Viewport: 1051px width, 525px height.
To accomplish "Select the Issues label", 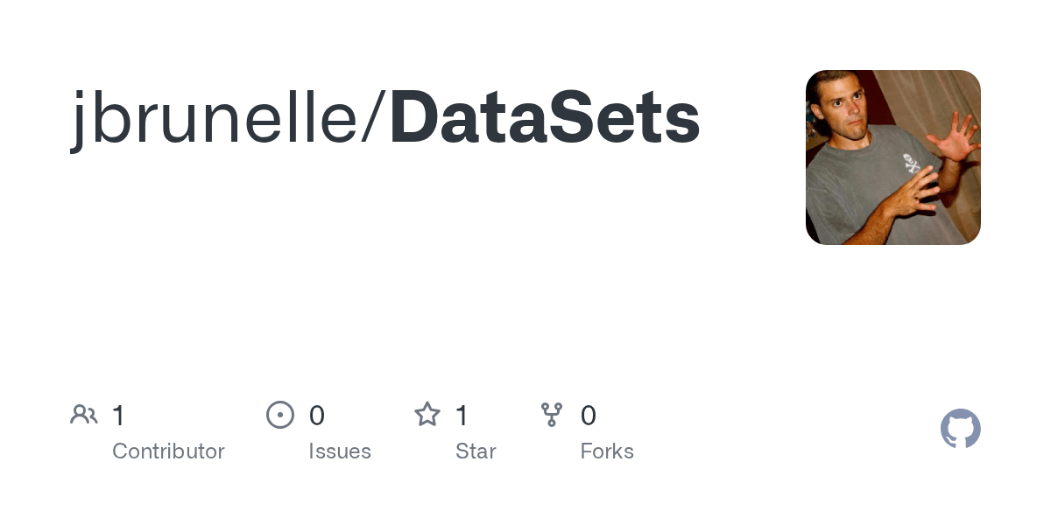I will pyautogui.click(x=340, y=451).
